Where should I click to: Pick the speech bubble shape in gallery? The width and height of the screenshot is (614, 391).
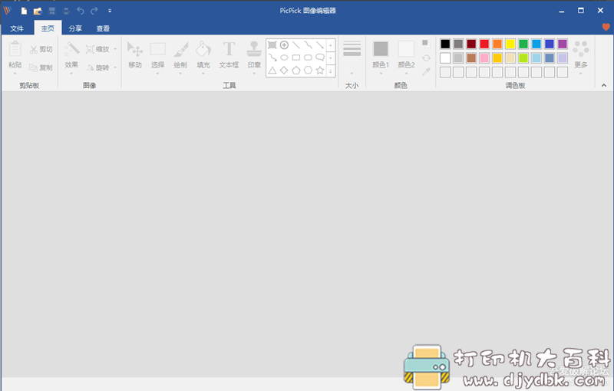[320, 58]
